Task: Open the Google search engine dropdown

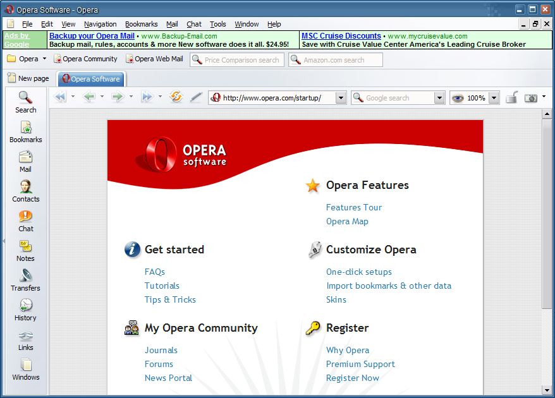Action: [439, 98]
